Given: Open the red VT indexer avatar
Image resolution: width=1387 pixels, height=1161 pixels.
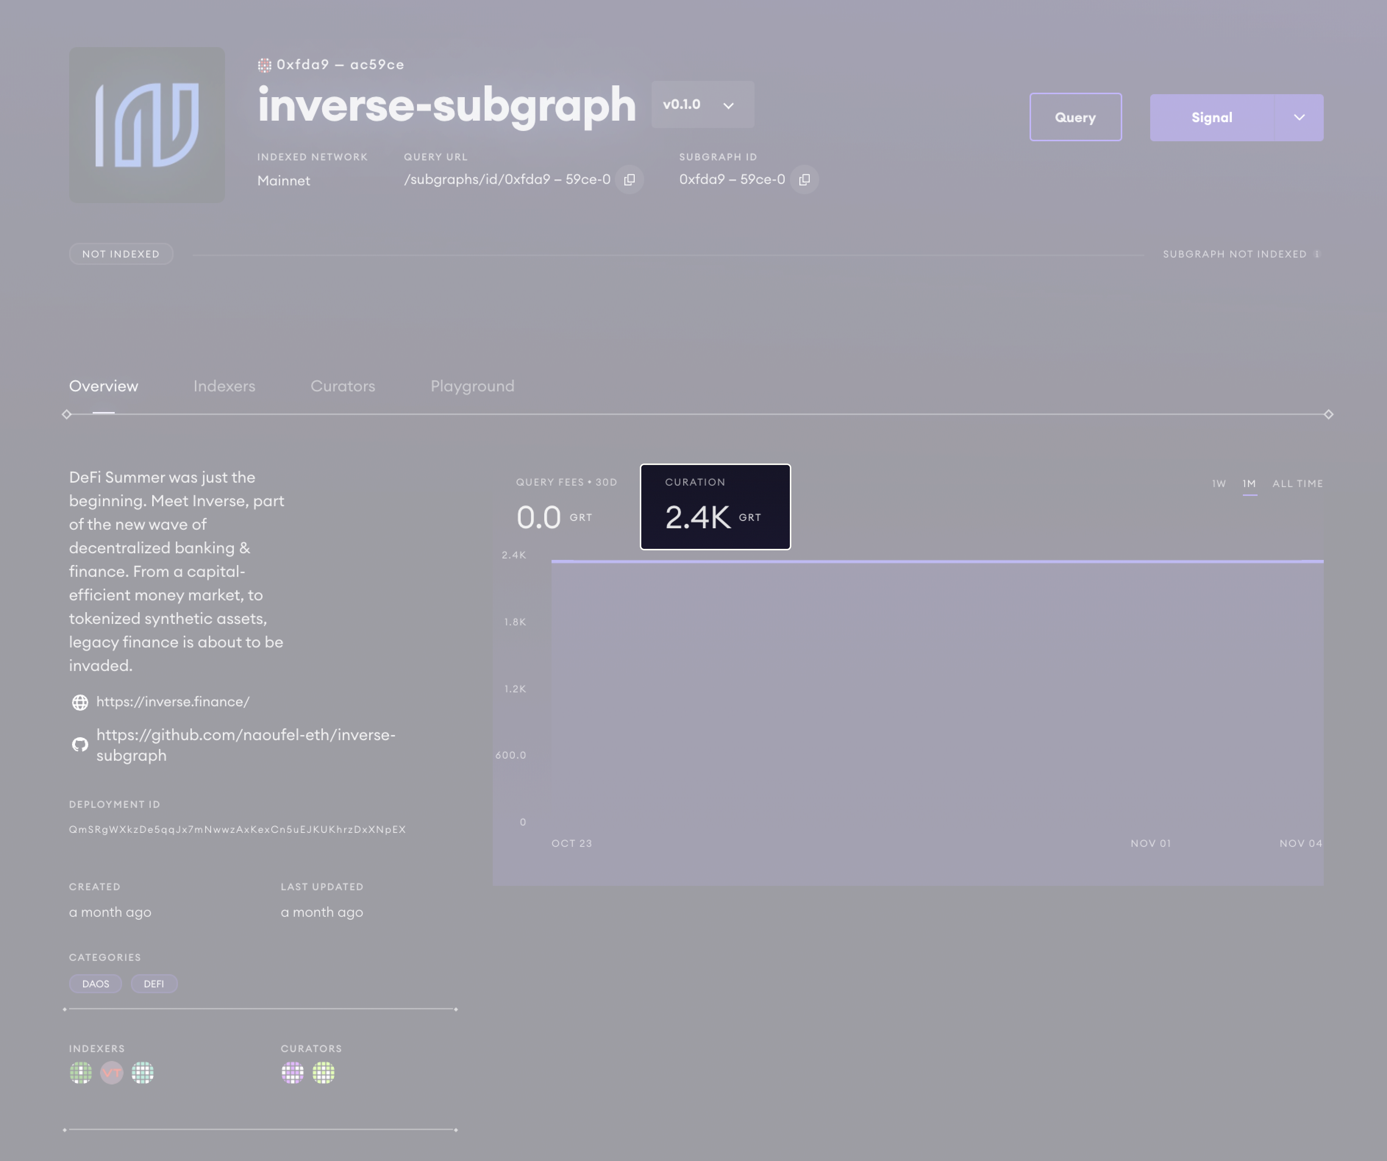Looking at the screenshot, I should coord(112,1072).
